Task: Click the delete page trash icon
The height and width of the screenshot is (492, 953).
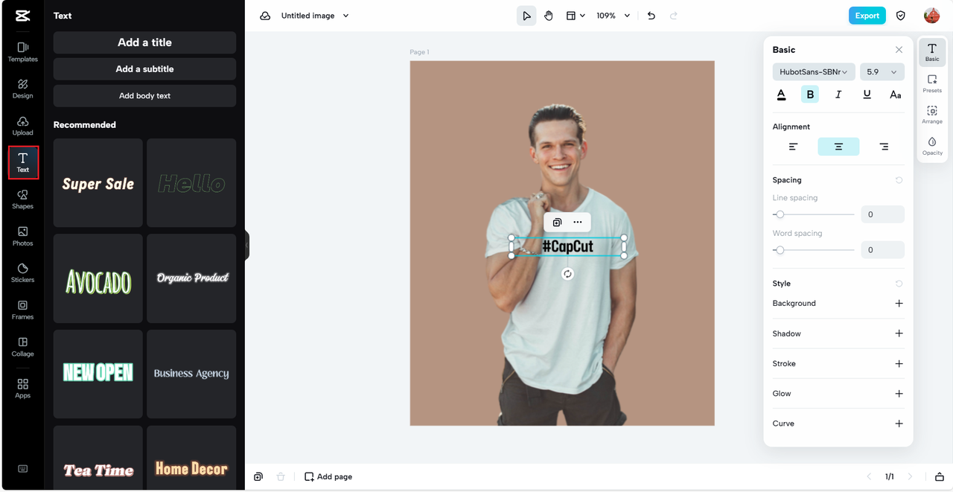Action: [x=281, y=476]
